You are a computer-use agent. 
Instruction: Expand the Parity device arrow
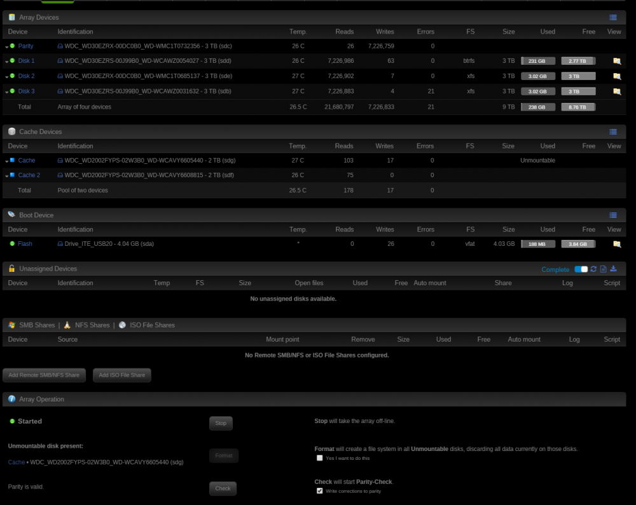tap(7, 47)
